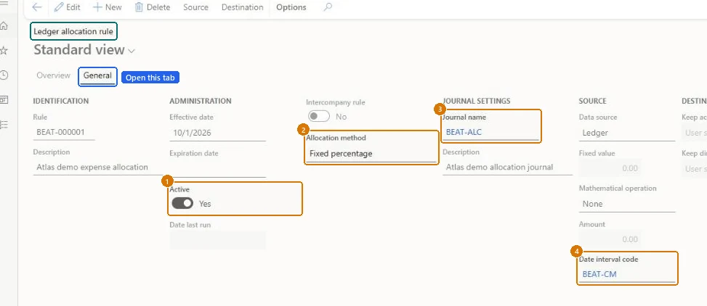Click the Expiration date field

(217, 169)
